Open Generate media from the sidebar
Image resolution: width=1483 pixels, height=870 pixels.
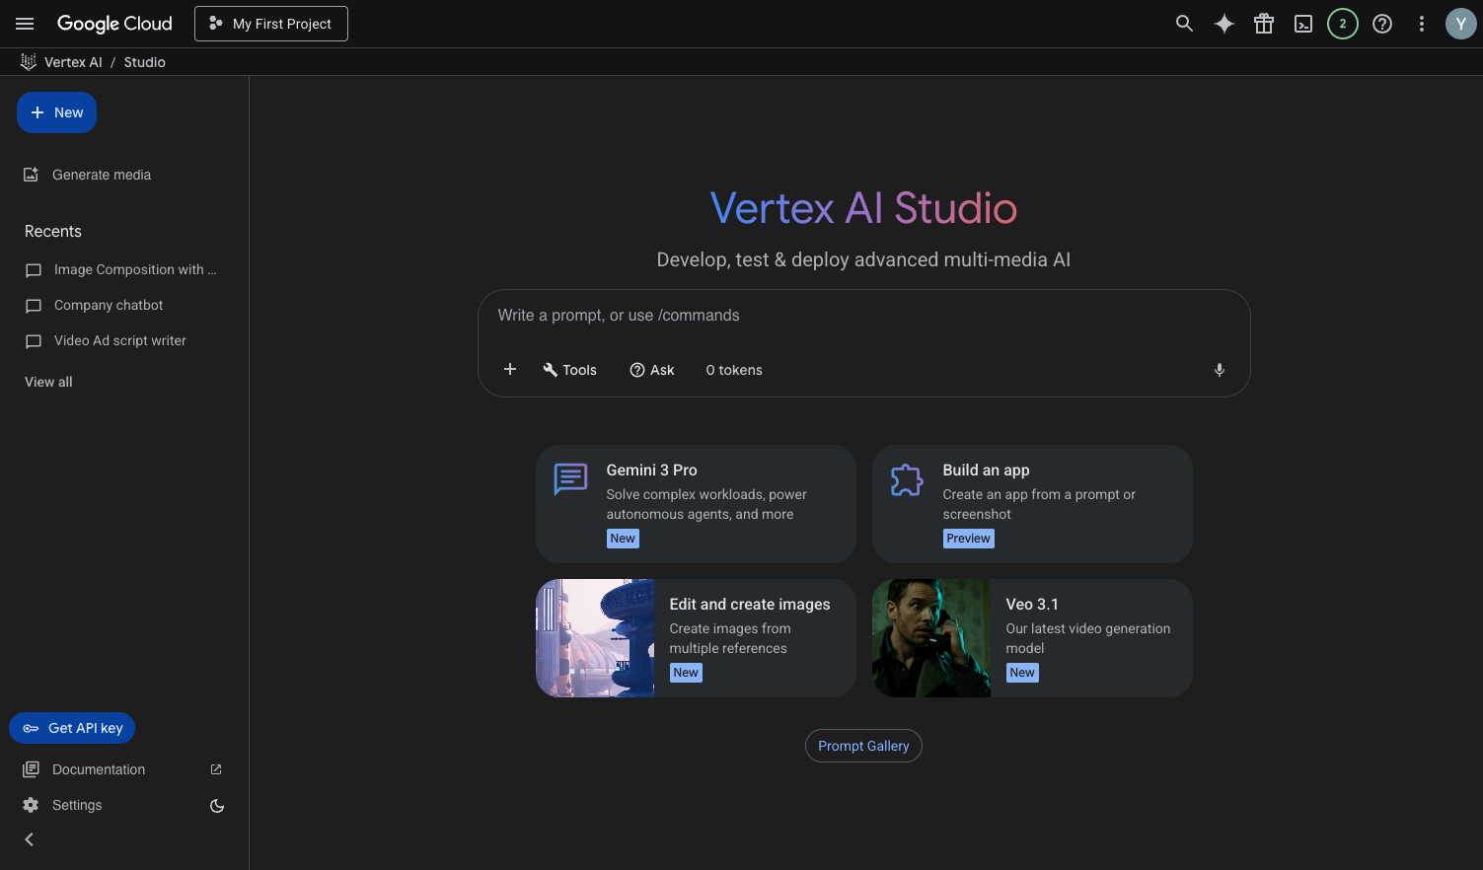tap(102, 175)
